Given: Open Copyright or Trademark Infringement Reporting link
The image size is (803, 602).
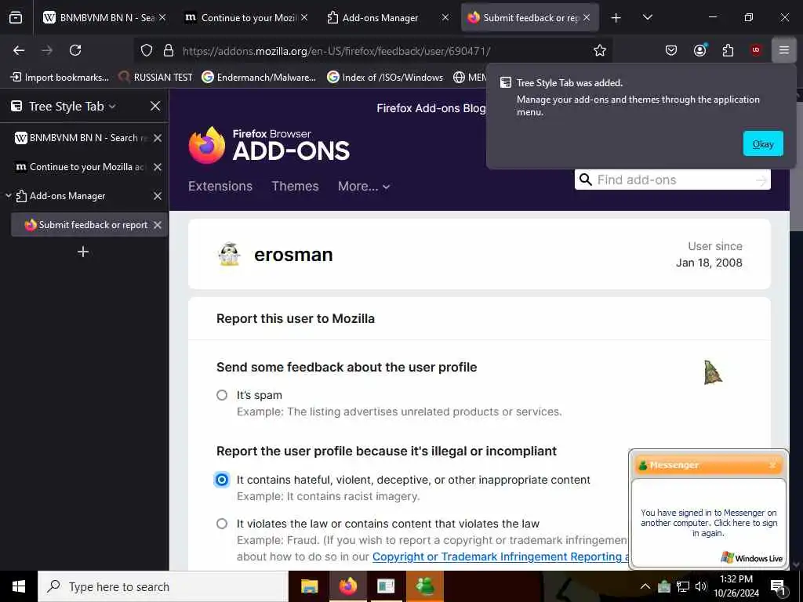Looking at the screenshot, I should [x=501, y=557].
